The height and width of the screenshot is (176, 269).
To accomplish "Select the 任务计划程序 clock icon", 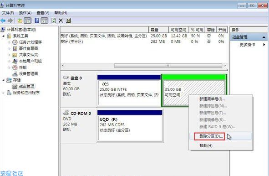I will 15,42.
